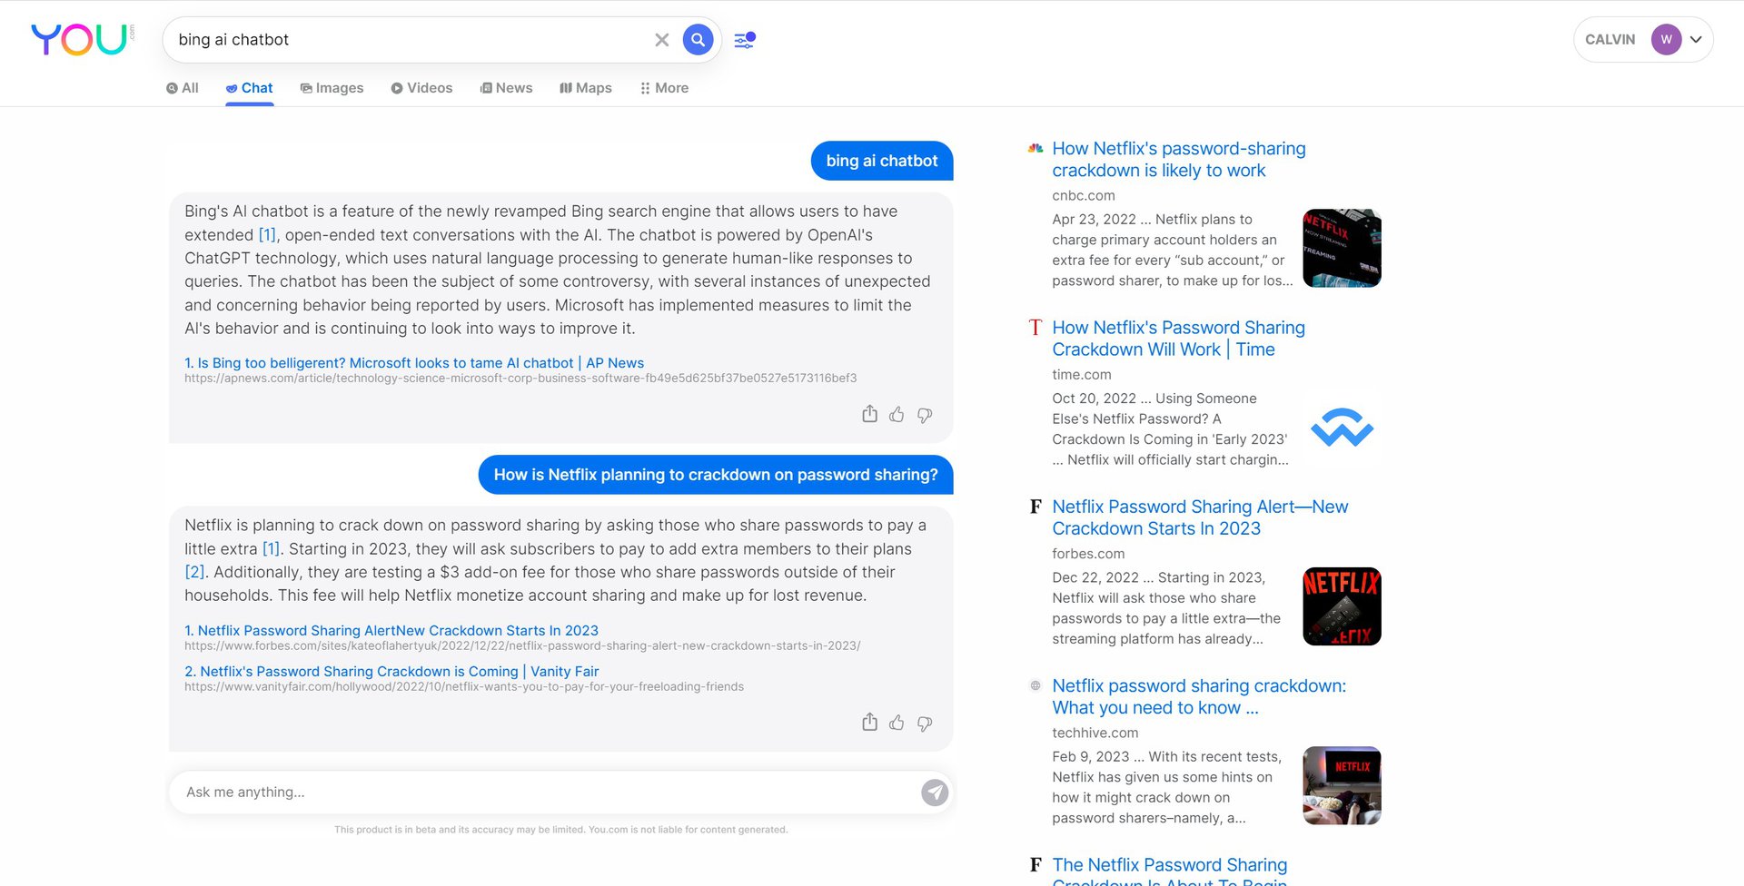1744x886 pixels.
Task: Switch to the News tab
Action: (x=506, y=88)
